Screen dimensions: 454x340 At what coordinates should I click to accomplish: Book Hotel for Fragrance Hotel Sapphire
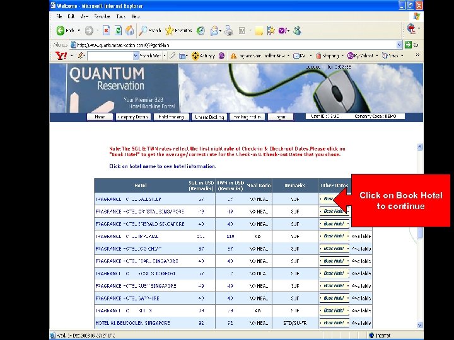(x=334, y=298)
